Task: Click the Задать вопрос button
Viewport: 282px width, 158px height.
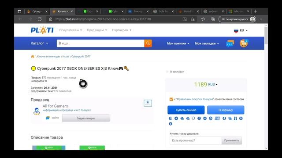Action: pos(86,118)
